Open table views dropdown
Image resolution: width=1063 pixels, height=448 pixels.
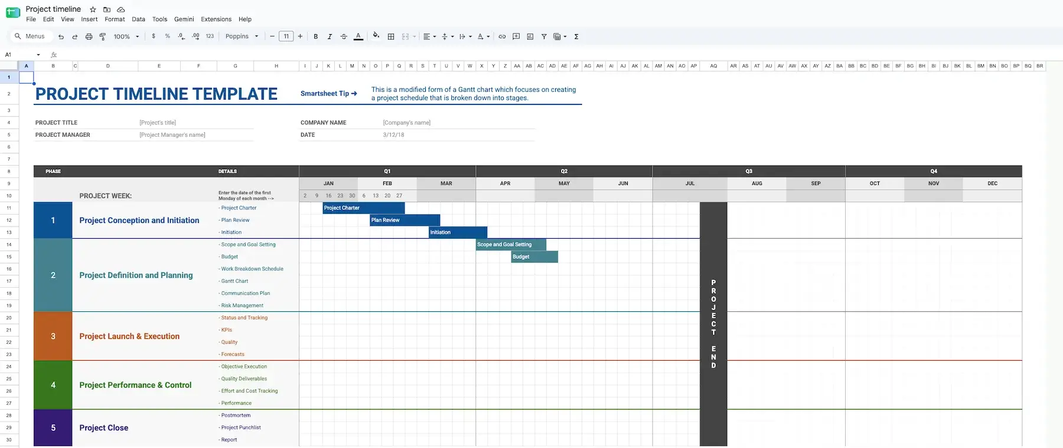coord(559,37)
